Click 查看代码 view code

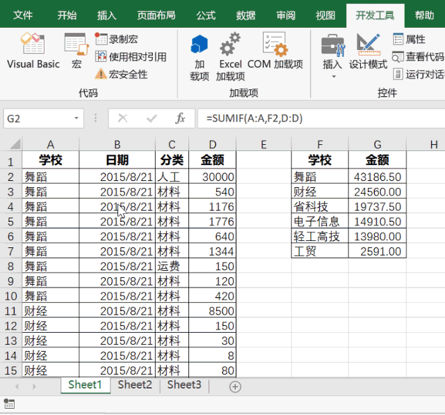(419, 57)
